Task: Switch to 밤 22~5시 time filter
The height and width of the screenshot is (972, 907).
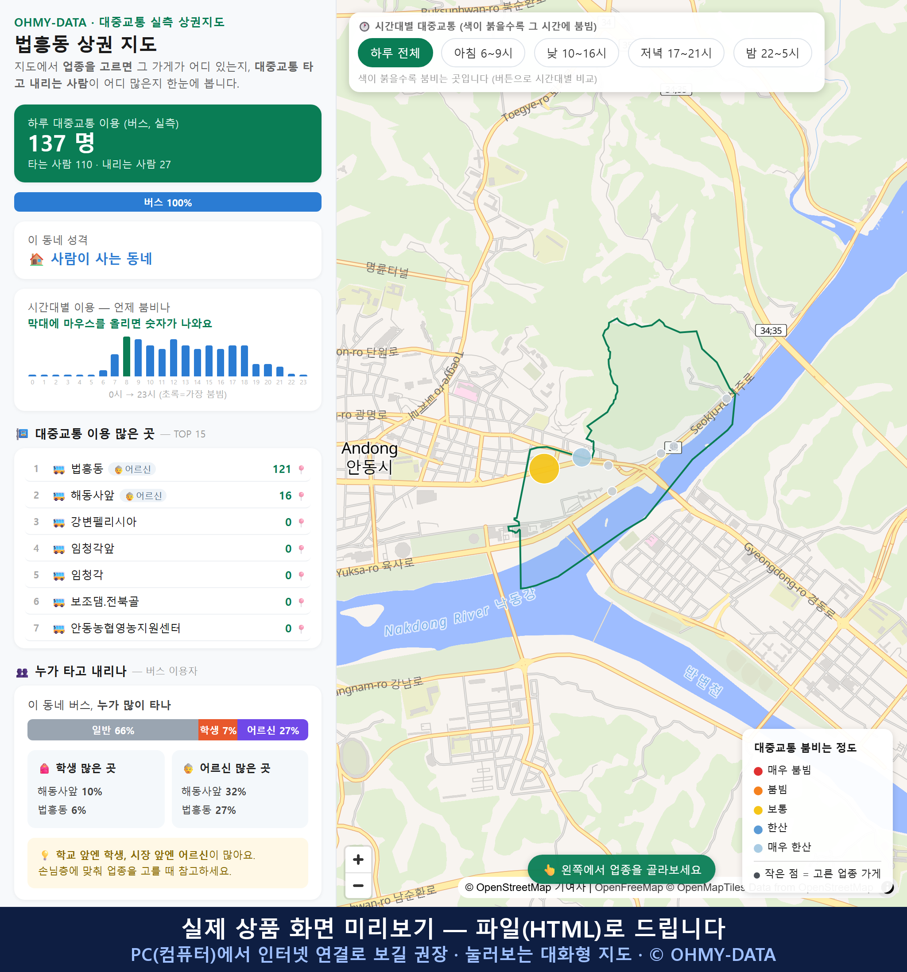Action: tap(772, 53)
